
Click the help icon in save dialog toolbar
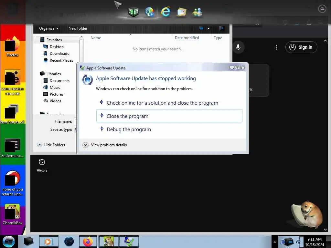point(222,28)
